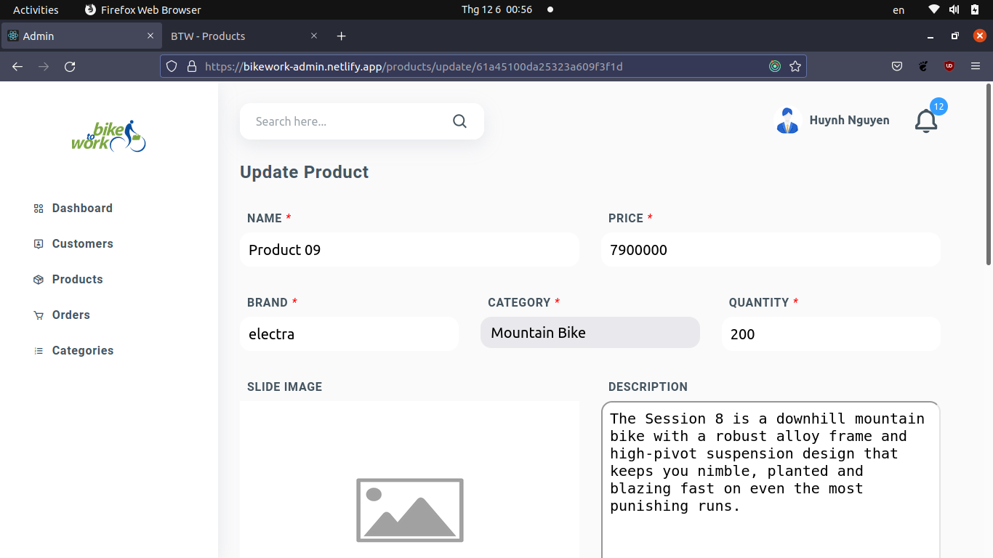The height and width of the screenshot is (558, 993).
Task: Open the Activities overview
Action: point(36,9)
